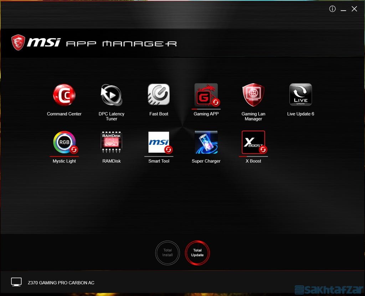Select the Gaming APP icon
365x296 pixels.
206,95
